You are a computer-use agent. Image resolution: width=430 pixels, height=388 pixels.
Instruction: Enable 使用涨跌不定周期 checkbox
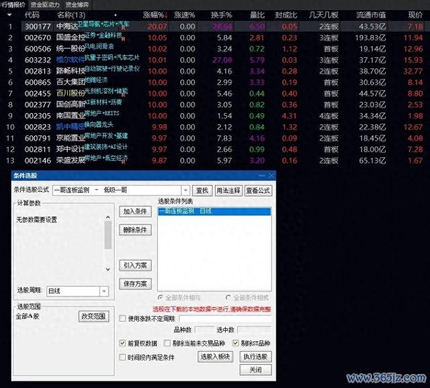(x=122, y=319)
